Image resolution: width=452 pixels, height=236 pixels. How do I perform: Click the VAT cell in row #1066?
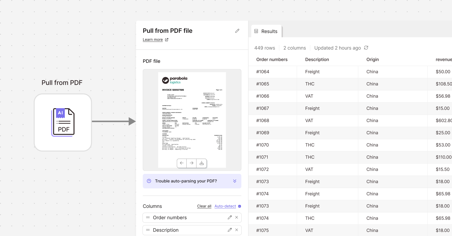click(x=327, y=96)
